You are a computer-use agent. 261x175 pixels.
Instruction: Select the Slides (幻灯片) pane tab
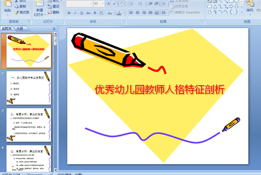tap(7, 29)
